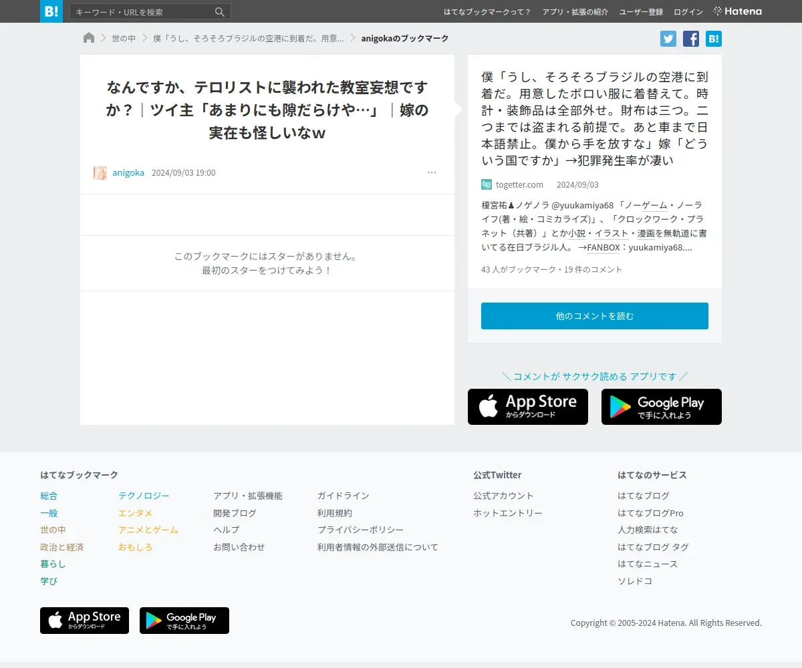Focus the キーワード・URLを検索 search field
This screenshot has width=802, height=668.
coord(143,12)
